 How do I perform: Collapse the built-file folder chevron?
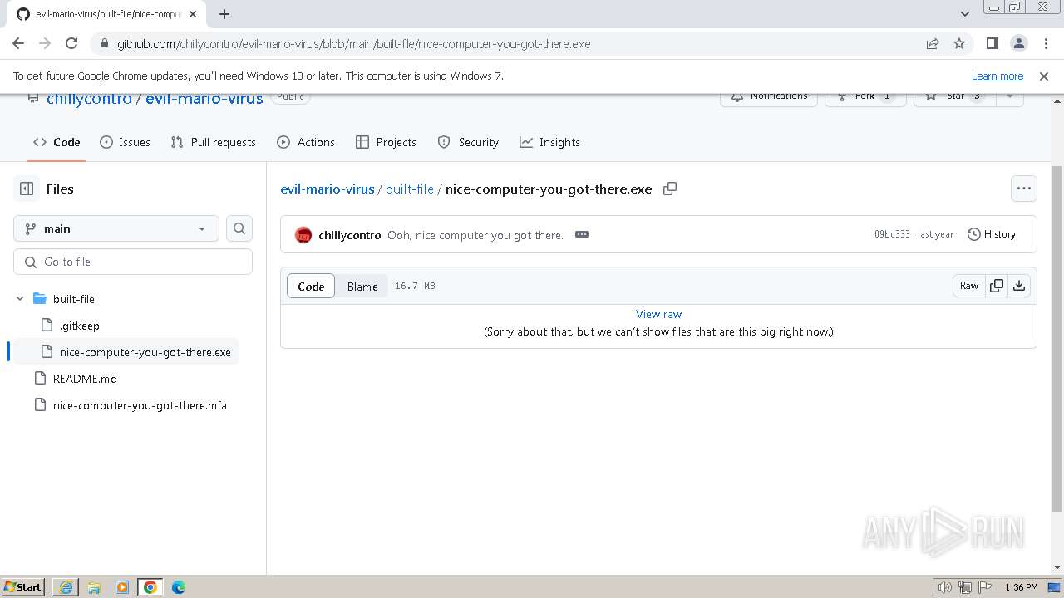click(x=20, y=299)
